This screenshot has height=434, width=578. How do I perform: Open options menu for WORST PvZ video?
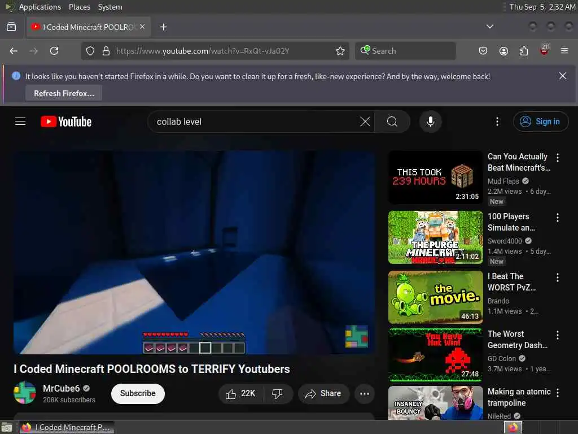tap(557, 277)
